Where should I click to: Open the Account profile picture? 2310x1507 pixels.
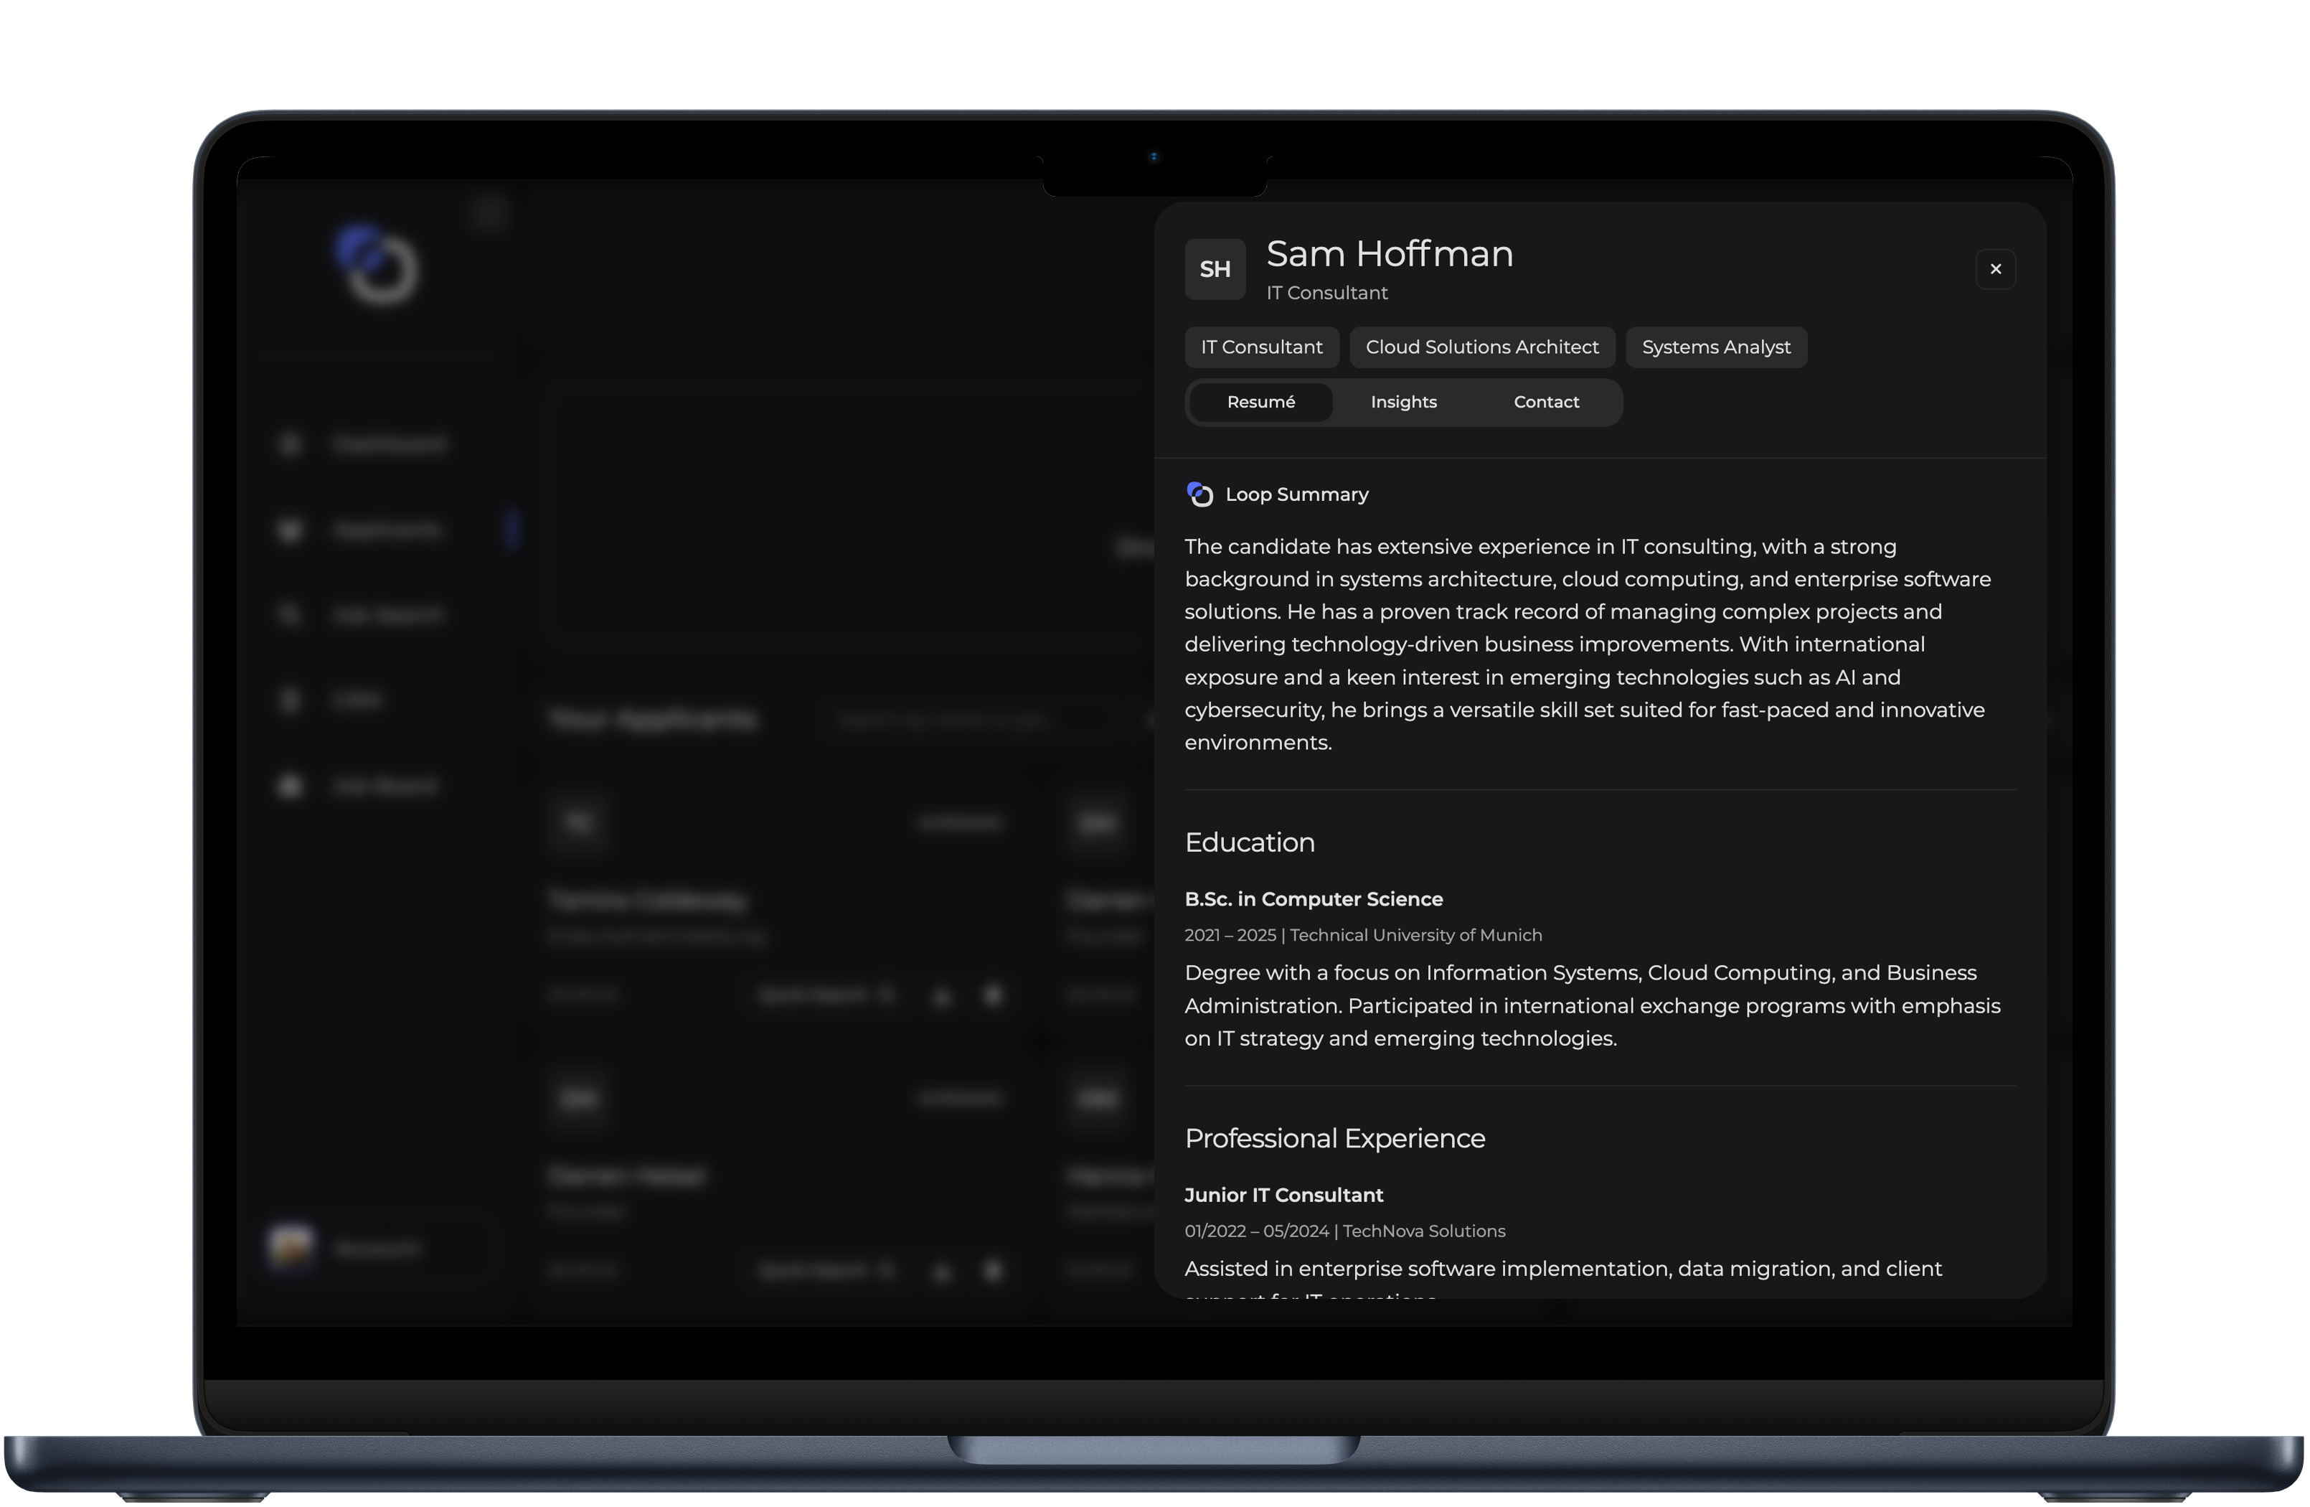pos(291,1247)
